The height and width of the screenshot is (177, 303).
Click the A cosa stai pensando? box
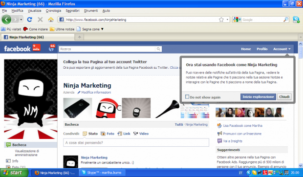(136, 143)
